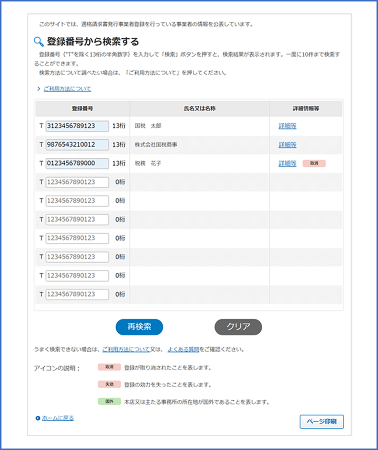378x450 pixels.
Task: Click the back arrow icon beside ホームに戻る
Action: tap(38, 418)
